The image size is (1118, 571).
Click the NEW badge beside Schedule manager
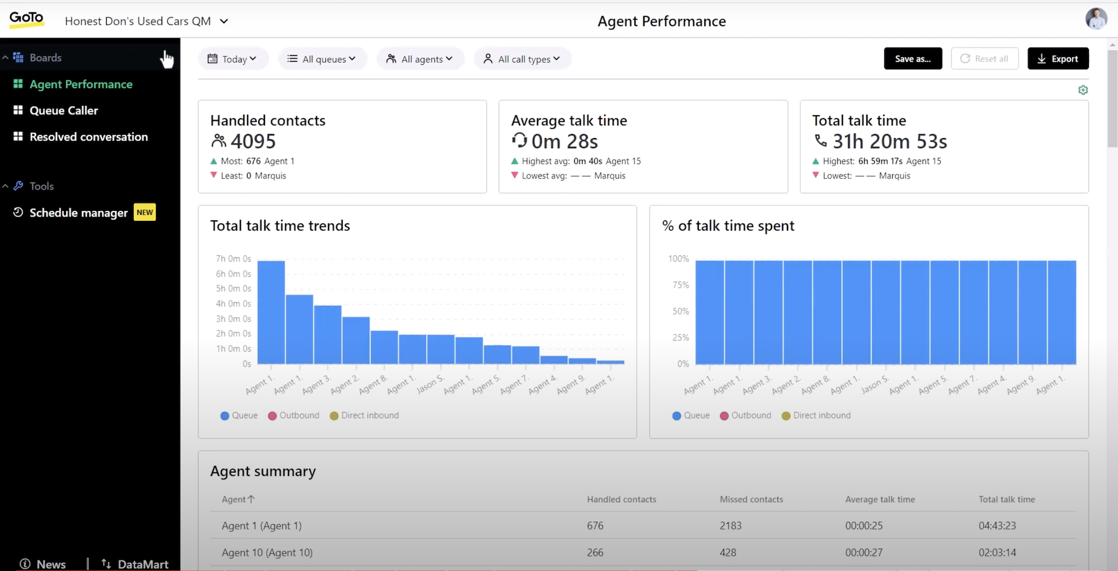click(145, 212)
